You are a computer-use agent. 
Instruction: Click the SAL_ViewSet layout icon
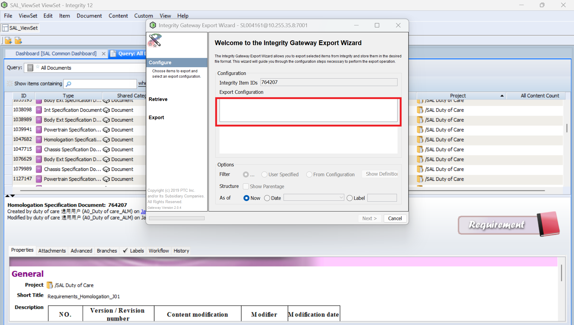(x=5, y=28)
